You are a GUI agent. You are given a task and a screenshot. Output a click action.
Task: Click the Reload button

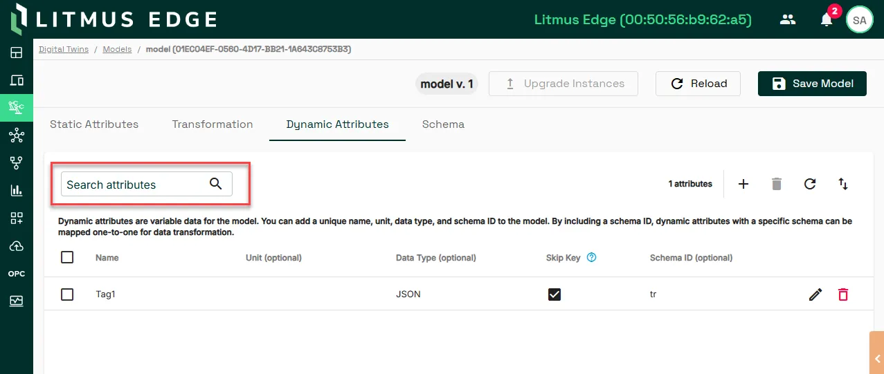click(698, 84)
